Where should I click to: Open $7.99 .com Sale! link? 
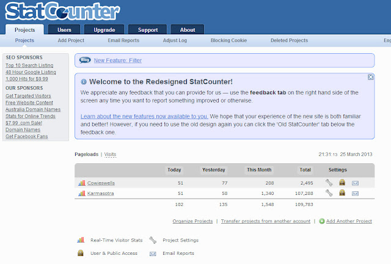24,123
